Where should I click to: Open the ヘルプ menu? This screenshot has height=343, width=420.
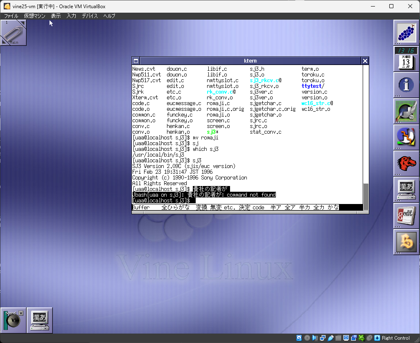tap(109, 16)
